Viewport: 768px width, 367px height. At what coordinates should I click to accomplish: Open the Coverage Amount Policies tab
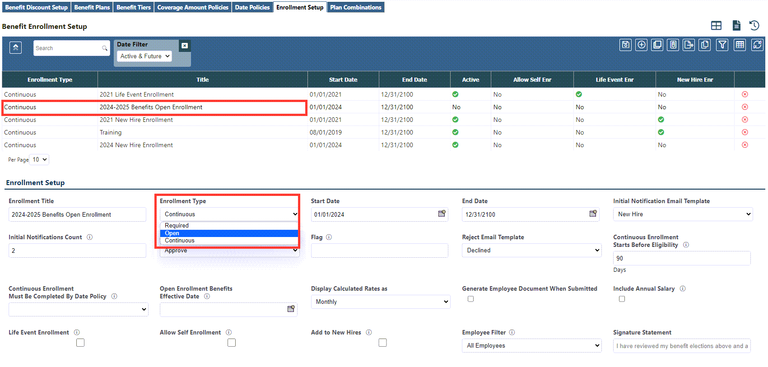click(193, 7)
